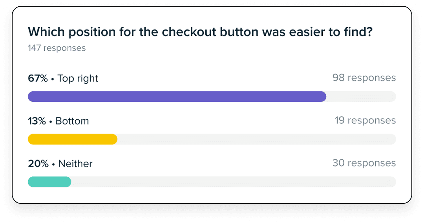Click the bullet separator before Top right
Image resolution: width=424 pixels, height=222 pixels.
click(x=53, y=79)
